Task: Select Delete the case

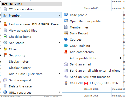Action: [32, 86]
